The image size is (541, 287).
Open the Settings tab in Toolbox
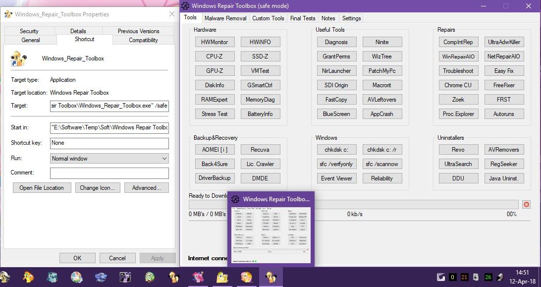pos(351,18)
